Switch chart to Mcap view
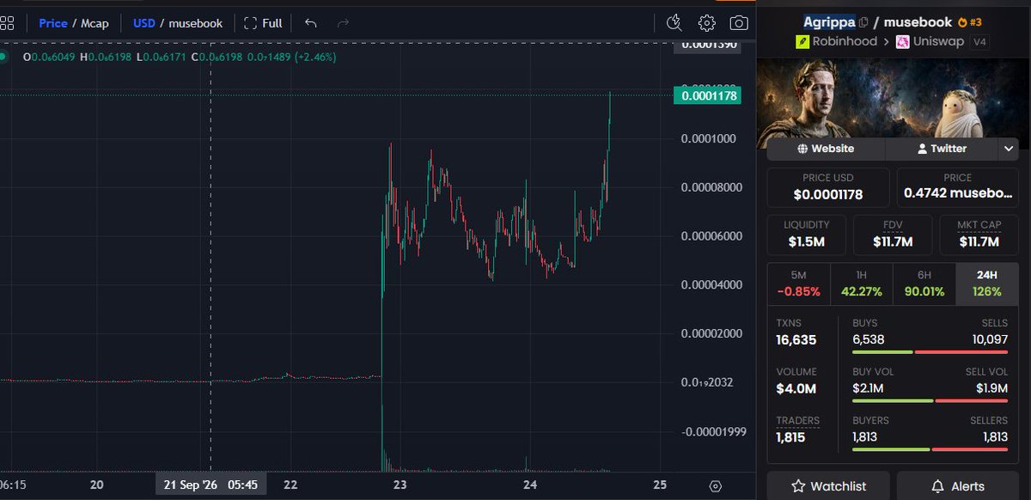Viewport: 1031px width, 500px height. tap(95, 23)
